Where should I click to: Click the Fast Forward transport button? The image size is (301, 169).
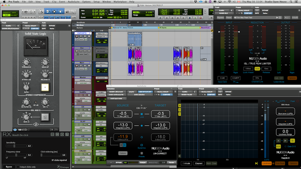coord(178,18)
